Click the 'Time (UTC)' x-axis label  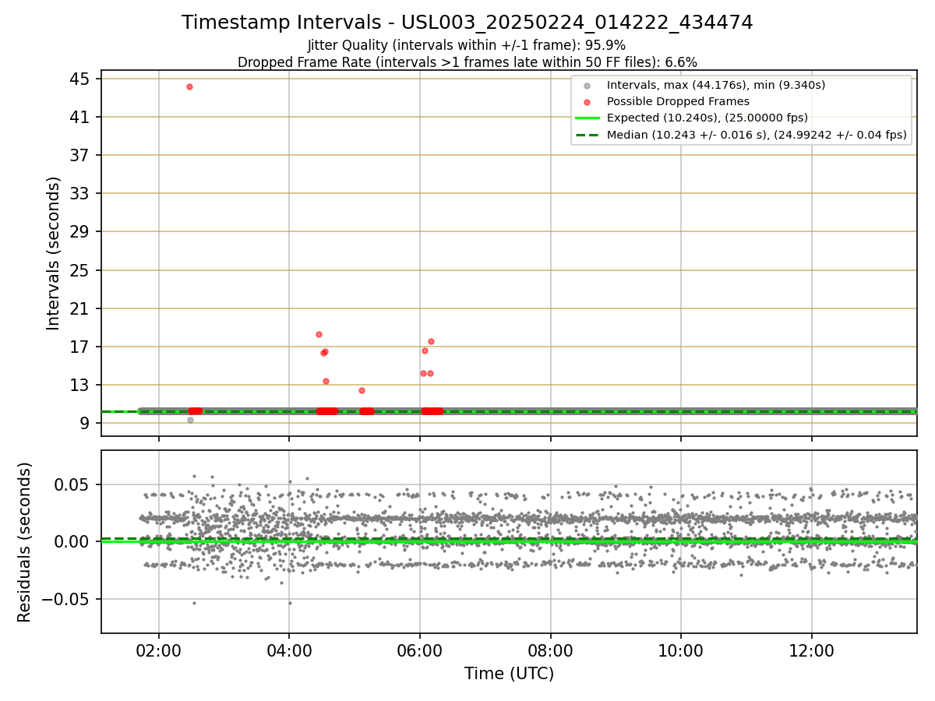pos(509,674)
